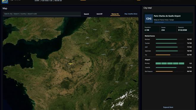Click the GDP '77/100' score
Viewport: 196px width, 110px height.
tap(189, 47)
